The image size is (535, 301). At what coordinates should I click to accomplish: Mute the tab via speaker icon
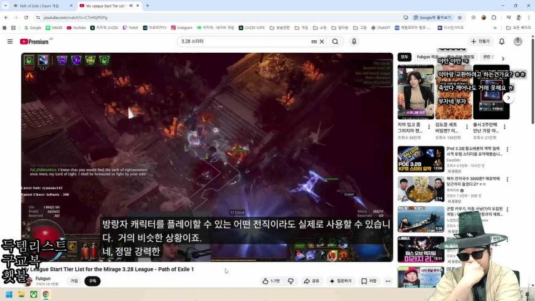131,6
